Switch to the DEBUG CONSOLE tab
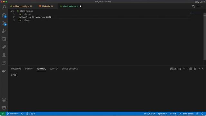206x116 pixels. 70,69
